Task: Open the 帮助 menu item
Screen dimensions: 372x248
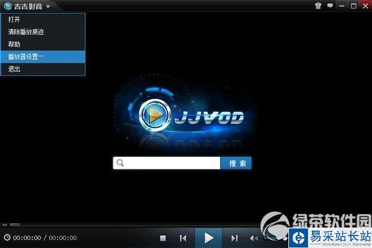Action: tap(43, 44)
